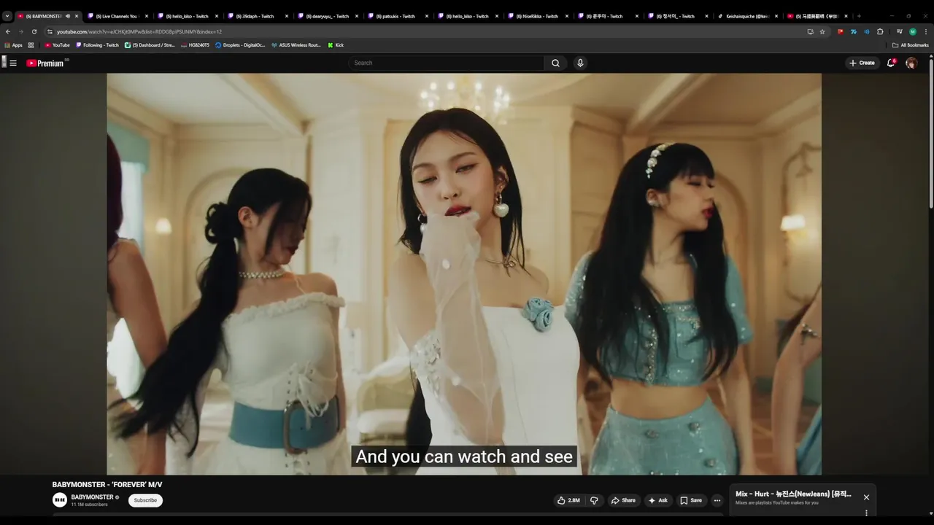Mute the BABYMONSTER tab audio icon
This screenshot has height=525, width=934.
[x=67, y=16]
